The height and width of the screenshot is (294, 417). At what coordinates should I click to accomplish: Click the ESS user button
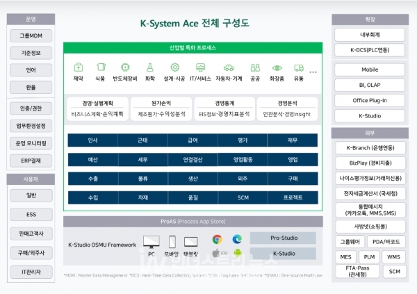coord(31,215)
